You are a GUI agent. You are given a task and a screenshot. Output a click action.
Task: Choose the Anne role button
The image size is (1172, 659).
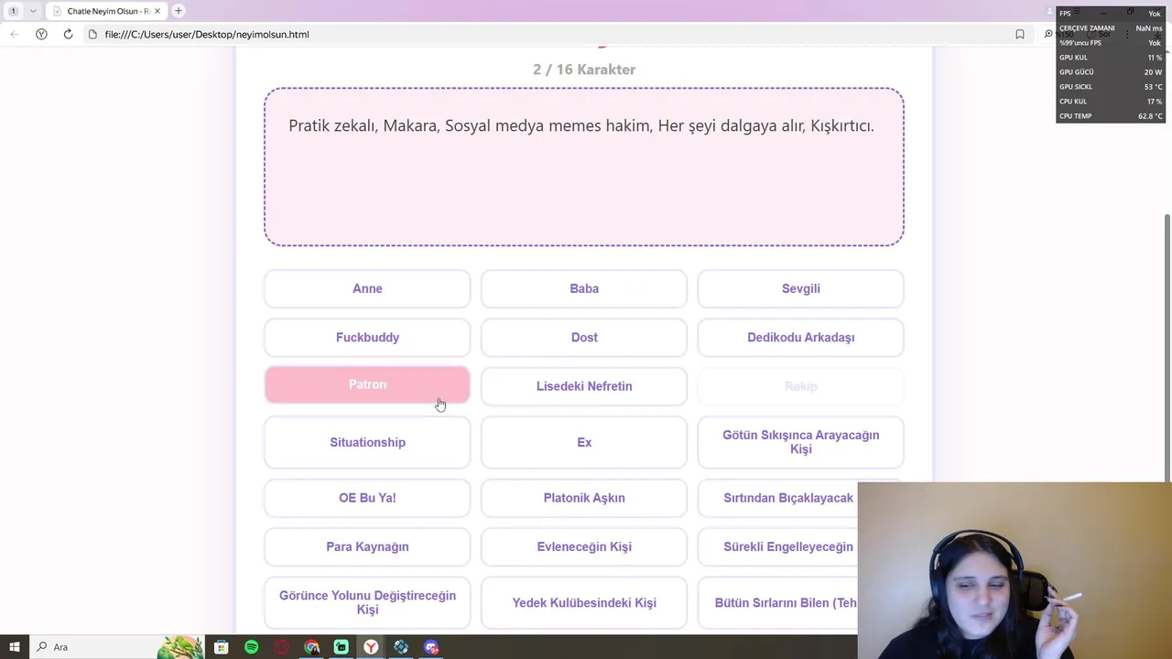pos(367,288)
